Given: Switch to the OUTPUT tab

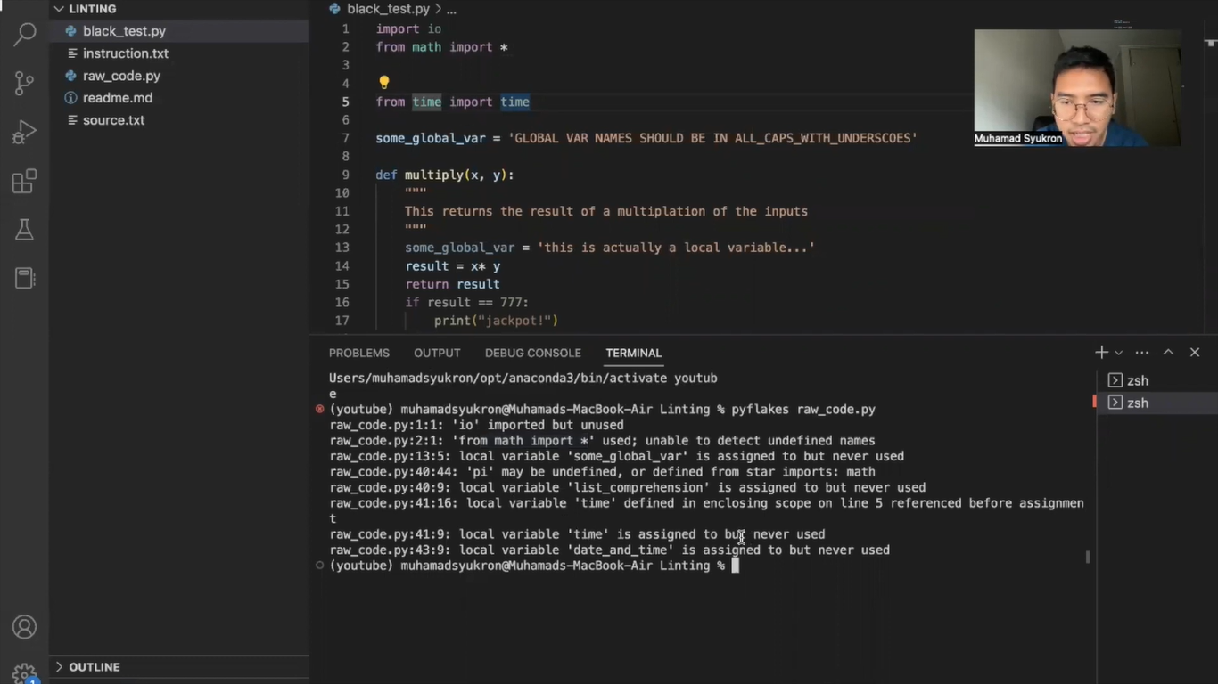Looking at the screenshot, I should click(x=437, y=354).
